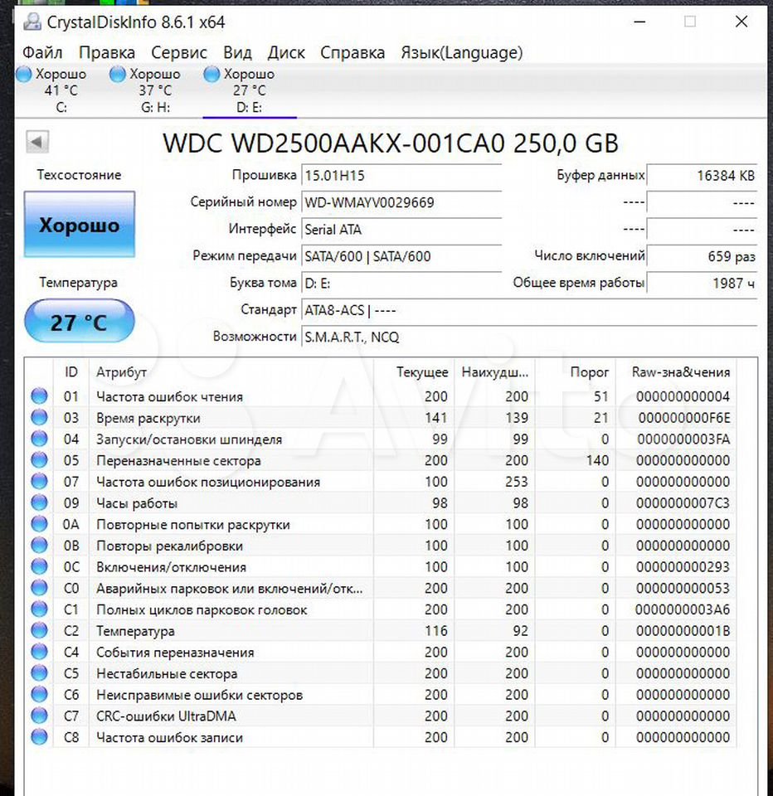The width and height of the screenshot is (773, 796).
Task: Click status orb for disk G: H:
Action: coord(117,74)
